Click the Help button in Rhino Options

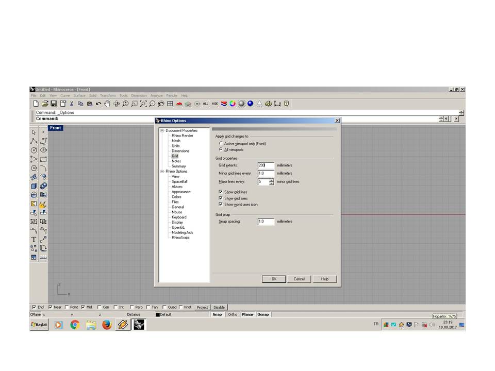325,279
